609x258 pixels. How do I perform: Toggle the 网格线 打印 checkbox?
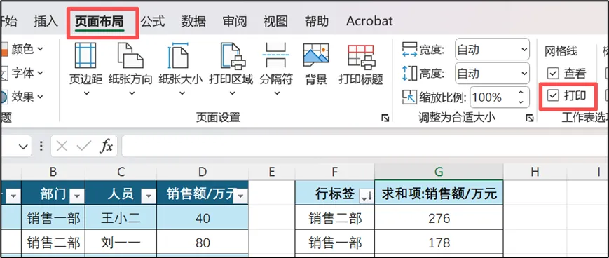pos(552,95)
